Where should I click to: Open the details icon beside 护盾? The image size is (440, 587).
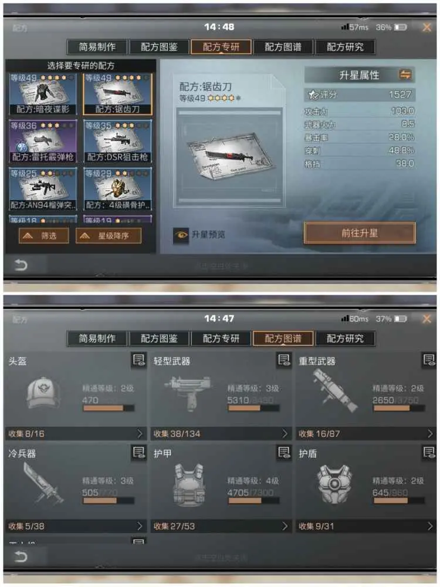[x=429, y=452]
